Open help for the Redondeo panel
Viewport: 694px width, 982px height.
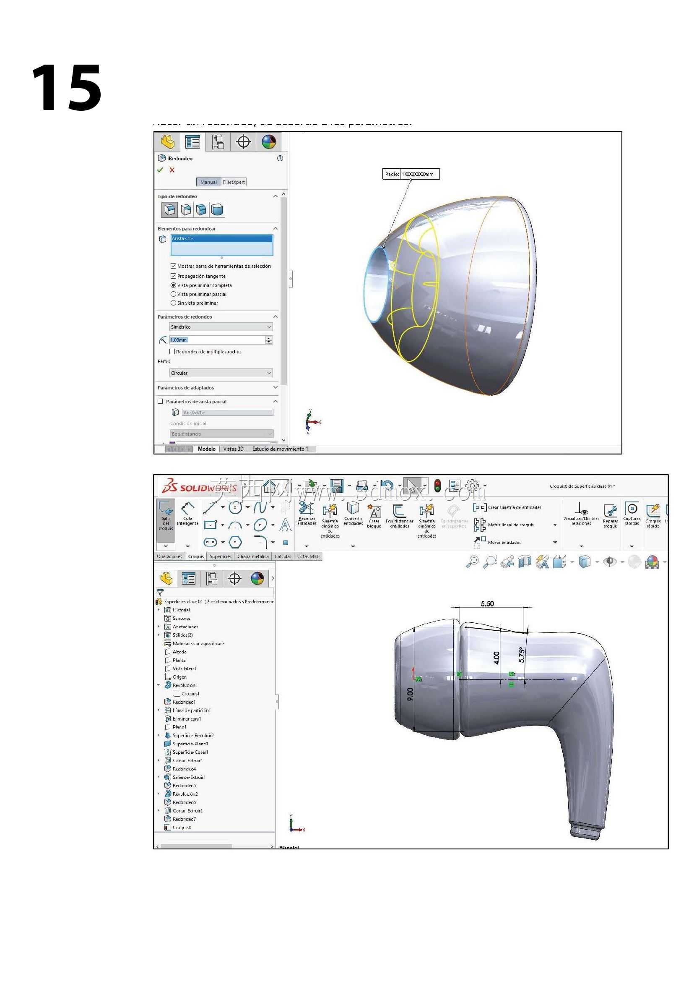pyautogui.click(x=280, y=158)
